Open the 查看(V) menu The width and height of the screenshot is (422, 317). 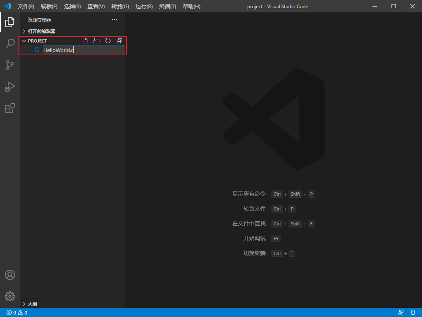point(96,6)
